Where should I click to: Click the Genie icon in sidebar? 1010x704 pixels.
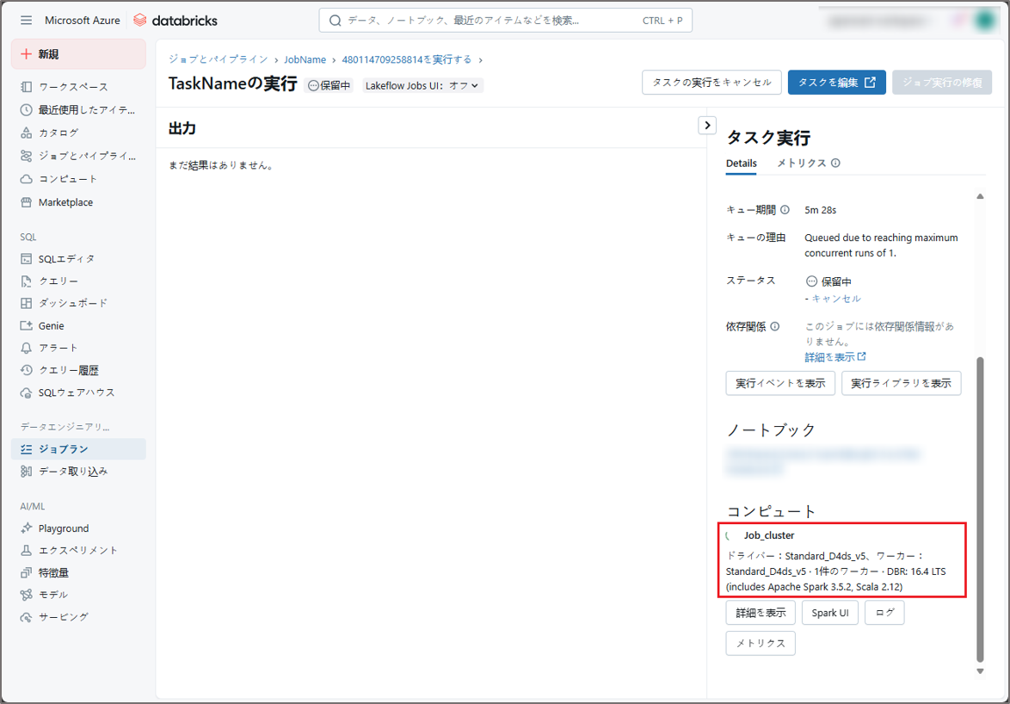coord(27,326)
